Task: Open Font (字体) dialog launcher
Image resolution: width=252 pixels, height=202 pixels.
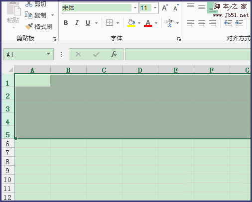Action: (179, 39)
